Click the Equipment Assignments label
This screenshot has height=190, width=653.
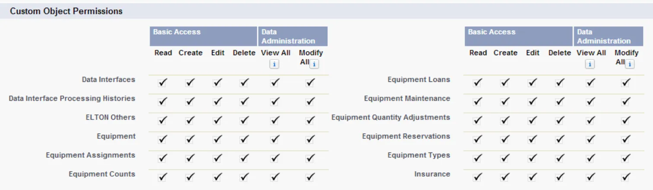pyautogui.click(x=91, y=155)
